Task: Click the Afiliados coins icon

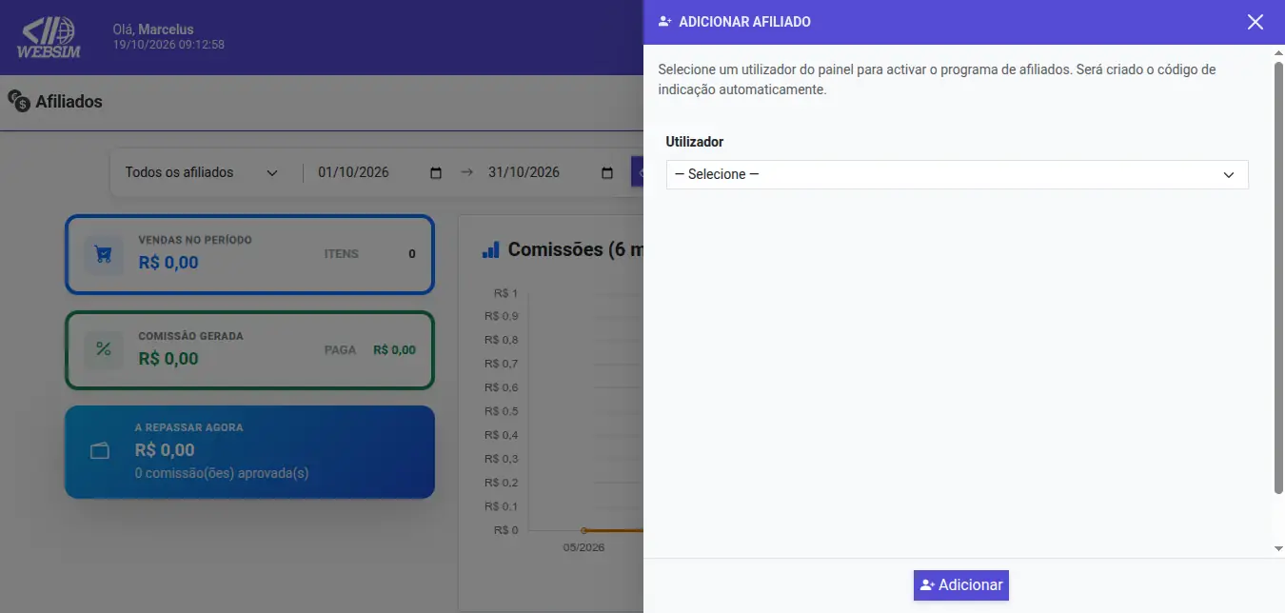Action: click(19, 101)
